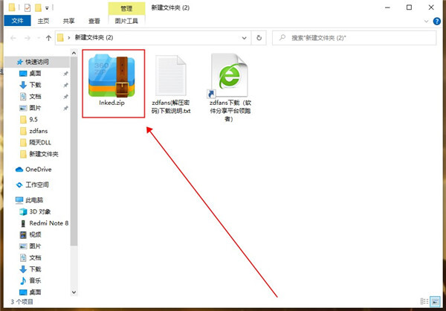The height and width of the screenshot is (311, 446).
Task: Select 此电脑 in the navigation pane
Action: pos(34,200)
